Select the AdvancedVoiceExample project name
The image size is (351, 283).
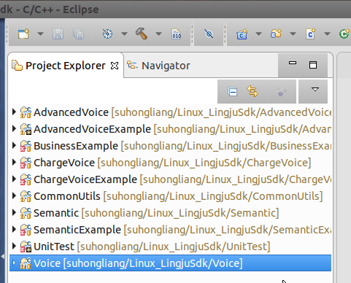coord(92,129)
